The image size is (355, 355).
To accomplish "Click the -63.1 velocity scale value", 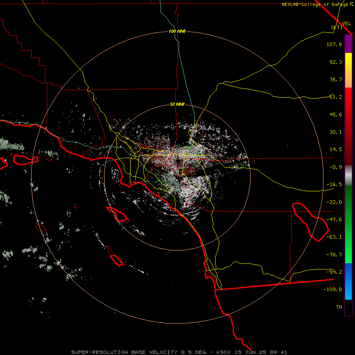I will [334, 237].
